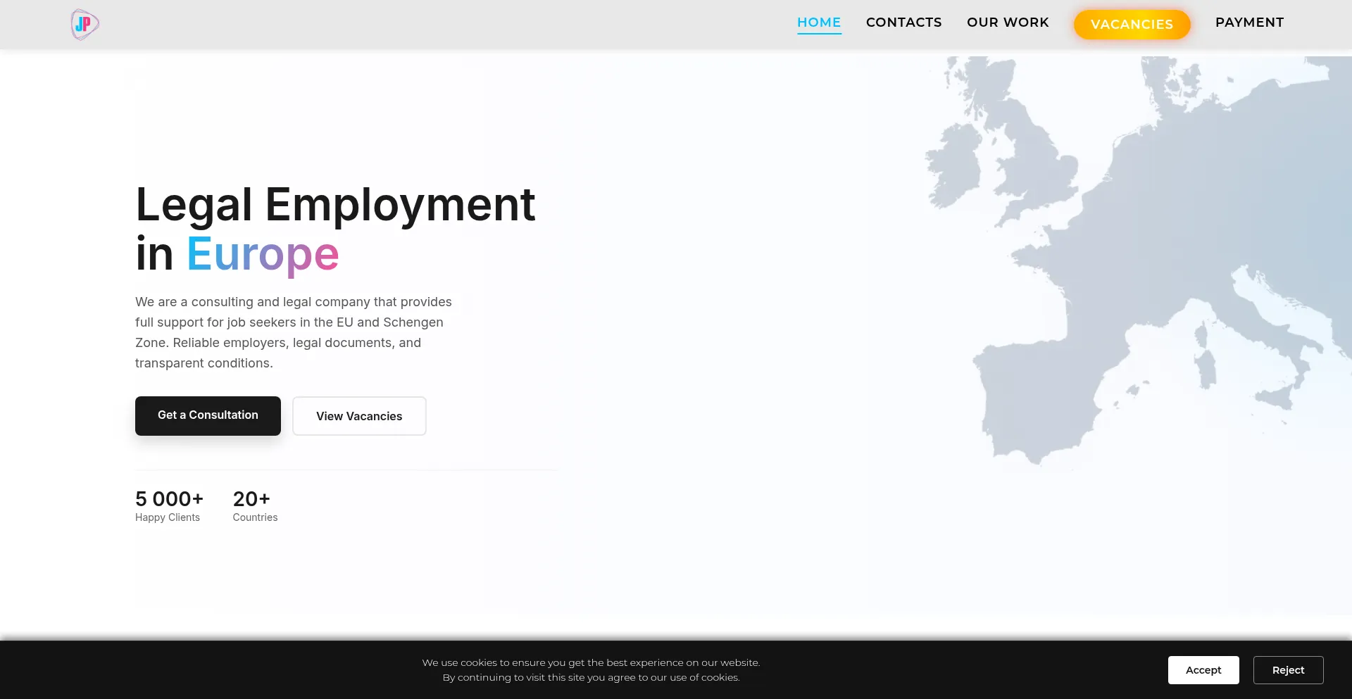
Task: Go to the CONTACTS page
Action: (x=903, y=23)
